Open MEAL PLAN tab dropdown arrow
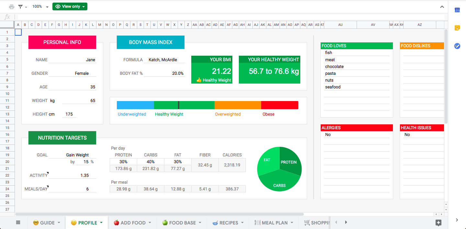 pyautogui.click(x=292, y=223)
